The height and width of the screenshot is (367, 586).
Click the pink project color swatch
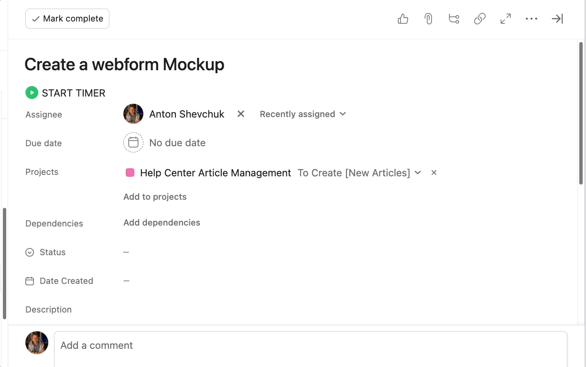[130, 173]
